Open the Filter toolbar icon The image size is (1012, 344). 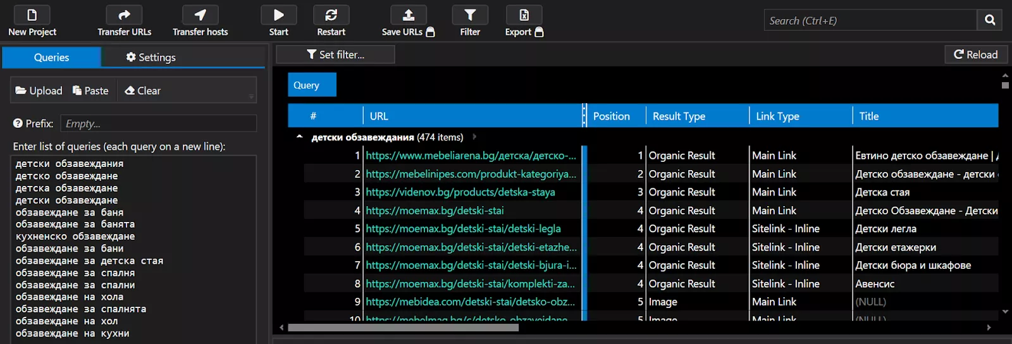[x=470, y=15]
